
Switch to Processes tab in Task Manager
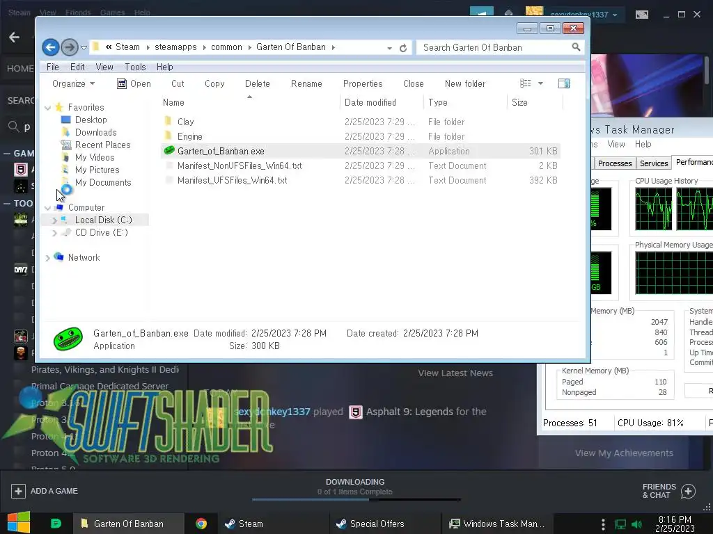[614, 163]
